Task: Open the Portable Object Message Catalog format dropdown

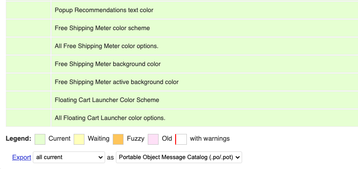Action: point(179,157)
